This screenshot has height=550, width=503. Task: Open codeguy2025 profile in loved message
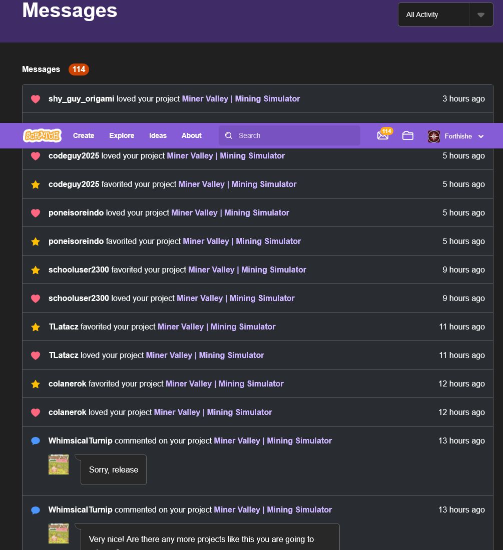(x=74, y=155)
